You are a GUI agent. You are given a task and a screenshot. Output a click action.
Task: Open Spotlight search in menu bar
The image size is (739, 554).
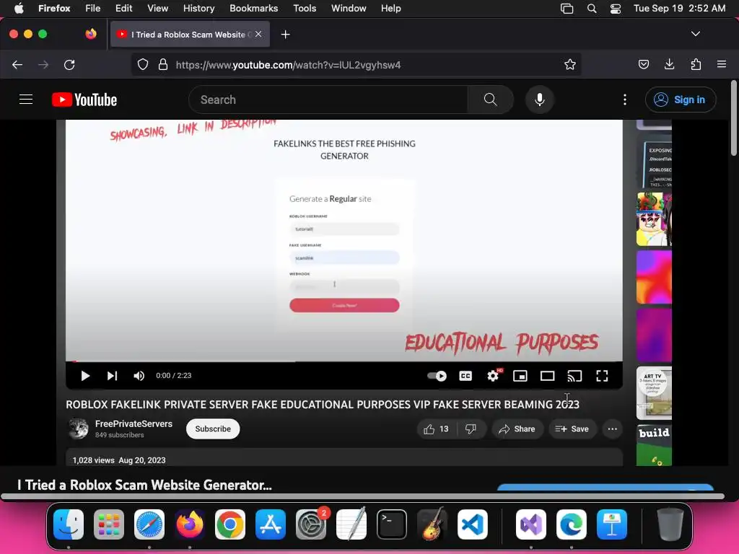pyautogui.click(x=592, y=9)
